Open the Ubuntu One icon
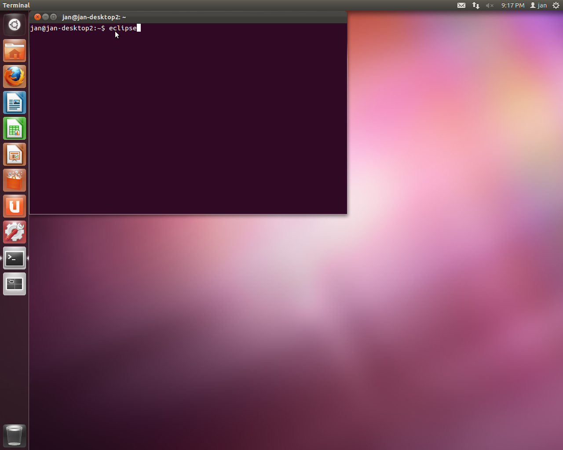The image size is (563, 450). 15,206
